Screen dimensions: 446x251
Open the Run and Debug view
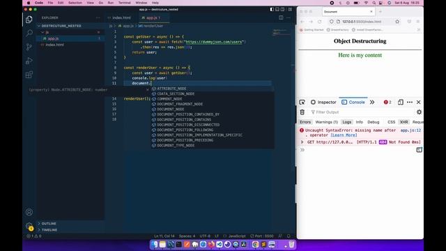click(29, 61)
